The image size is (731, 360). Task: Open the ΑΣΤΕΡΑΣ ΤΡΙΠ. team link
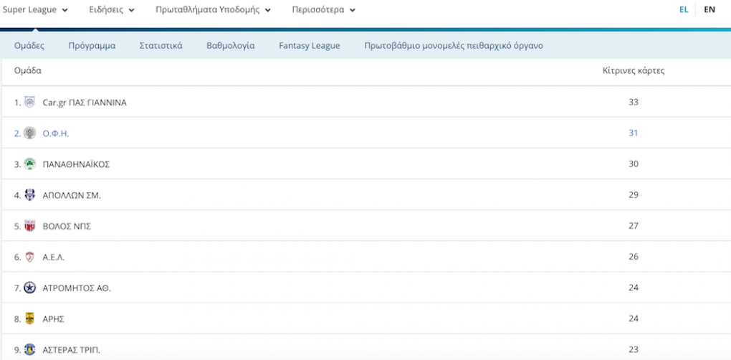[x=72, y=350]
